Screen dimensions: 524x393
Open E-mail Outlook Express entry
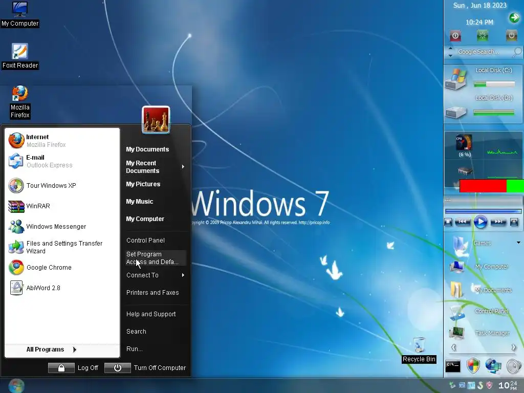pyautogui.click(x=62, y=161)
